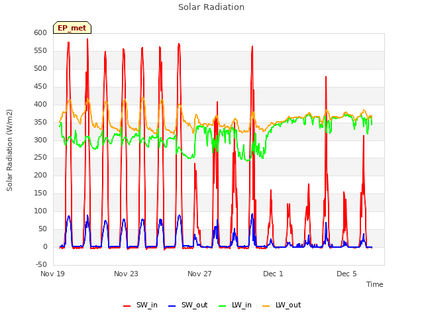Viewport: 424px width, 318px height.
Task: Click the 400 y-axis tick label
Action: pyautogui.click(x=40, y=104)
